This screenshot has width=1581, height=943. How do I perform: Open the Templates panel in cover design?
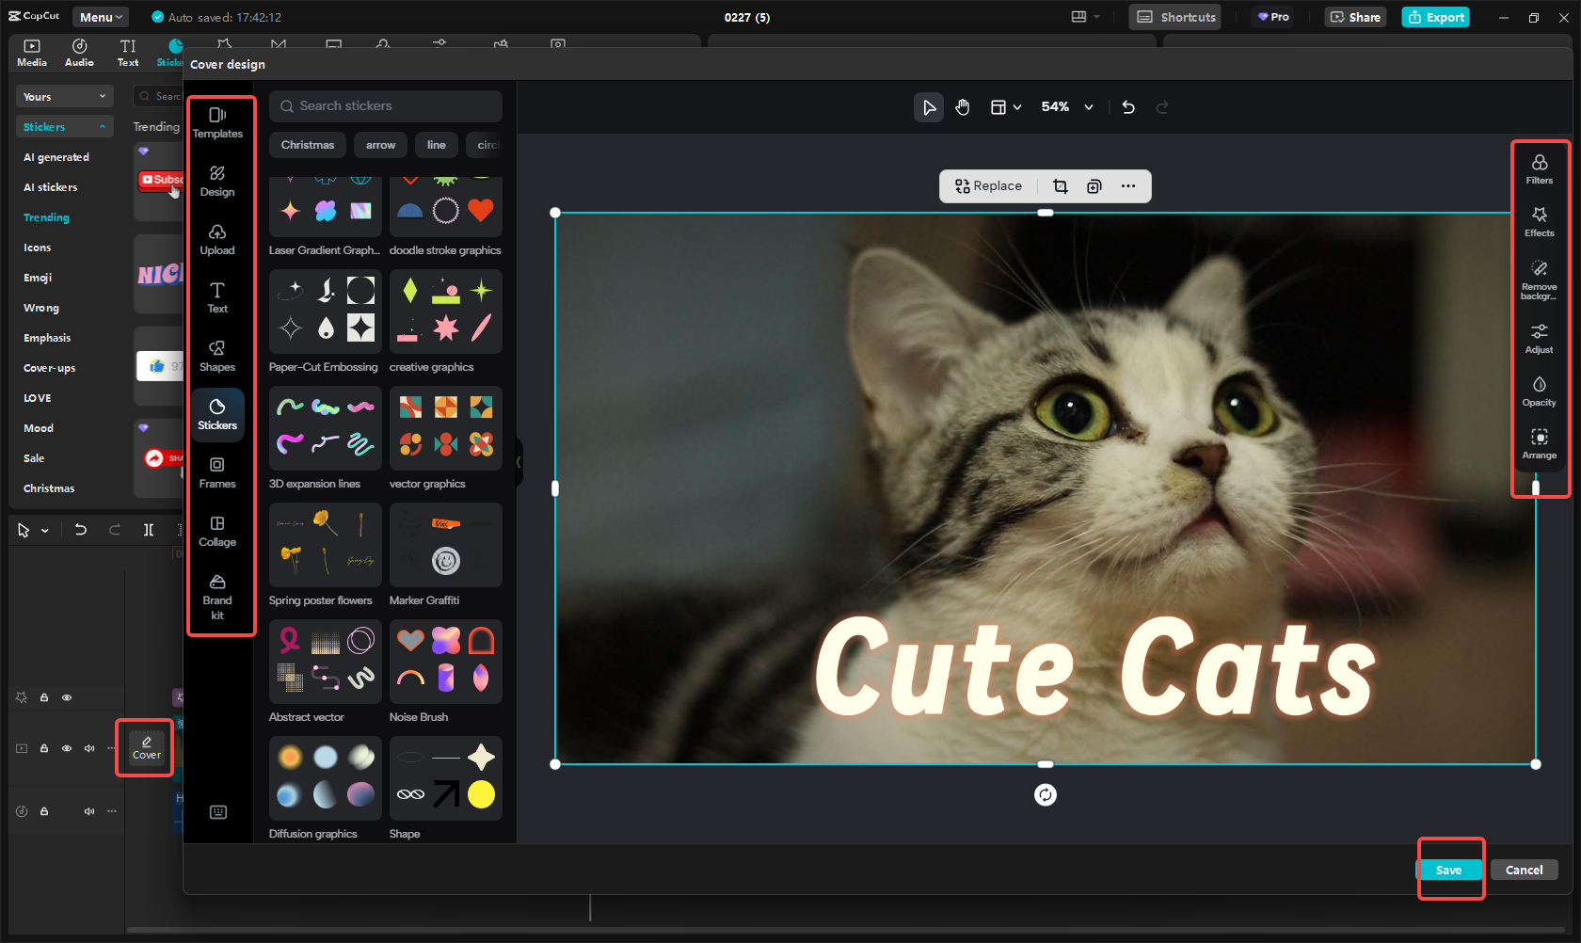click(x=217, y=122)
